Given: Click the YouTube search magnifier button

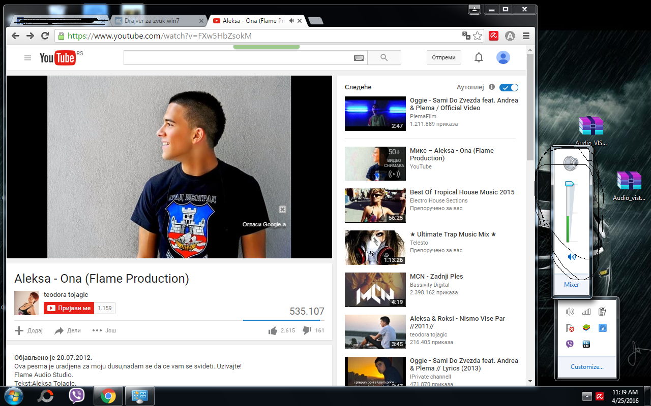Looking at the screenshot, I should click(384, 58).
